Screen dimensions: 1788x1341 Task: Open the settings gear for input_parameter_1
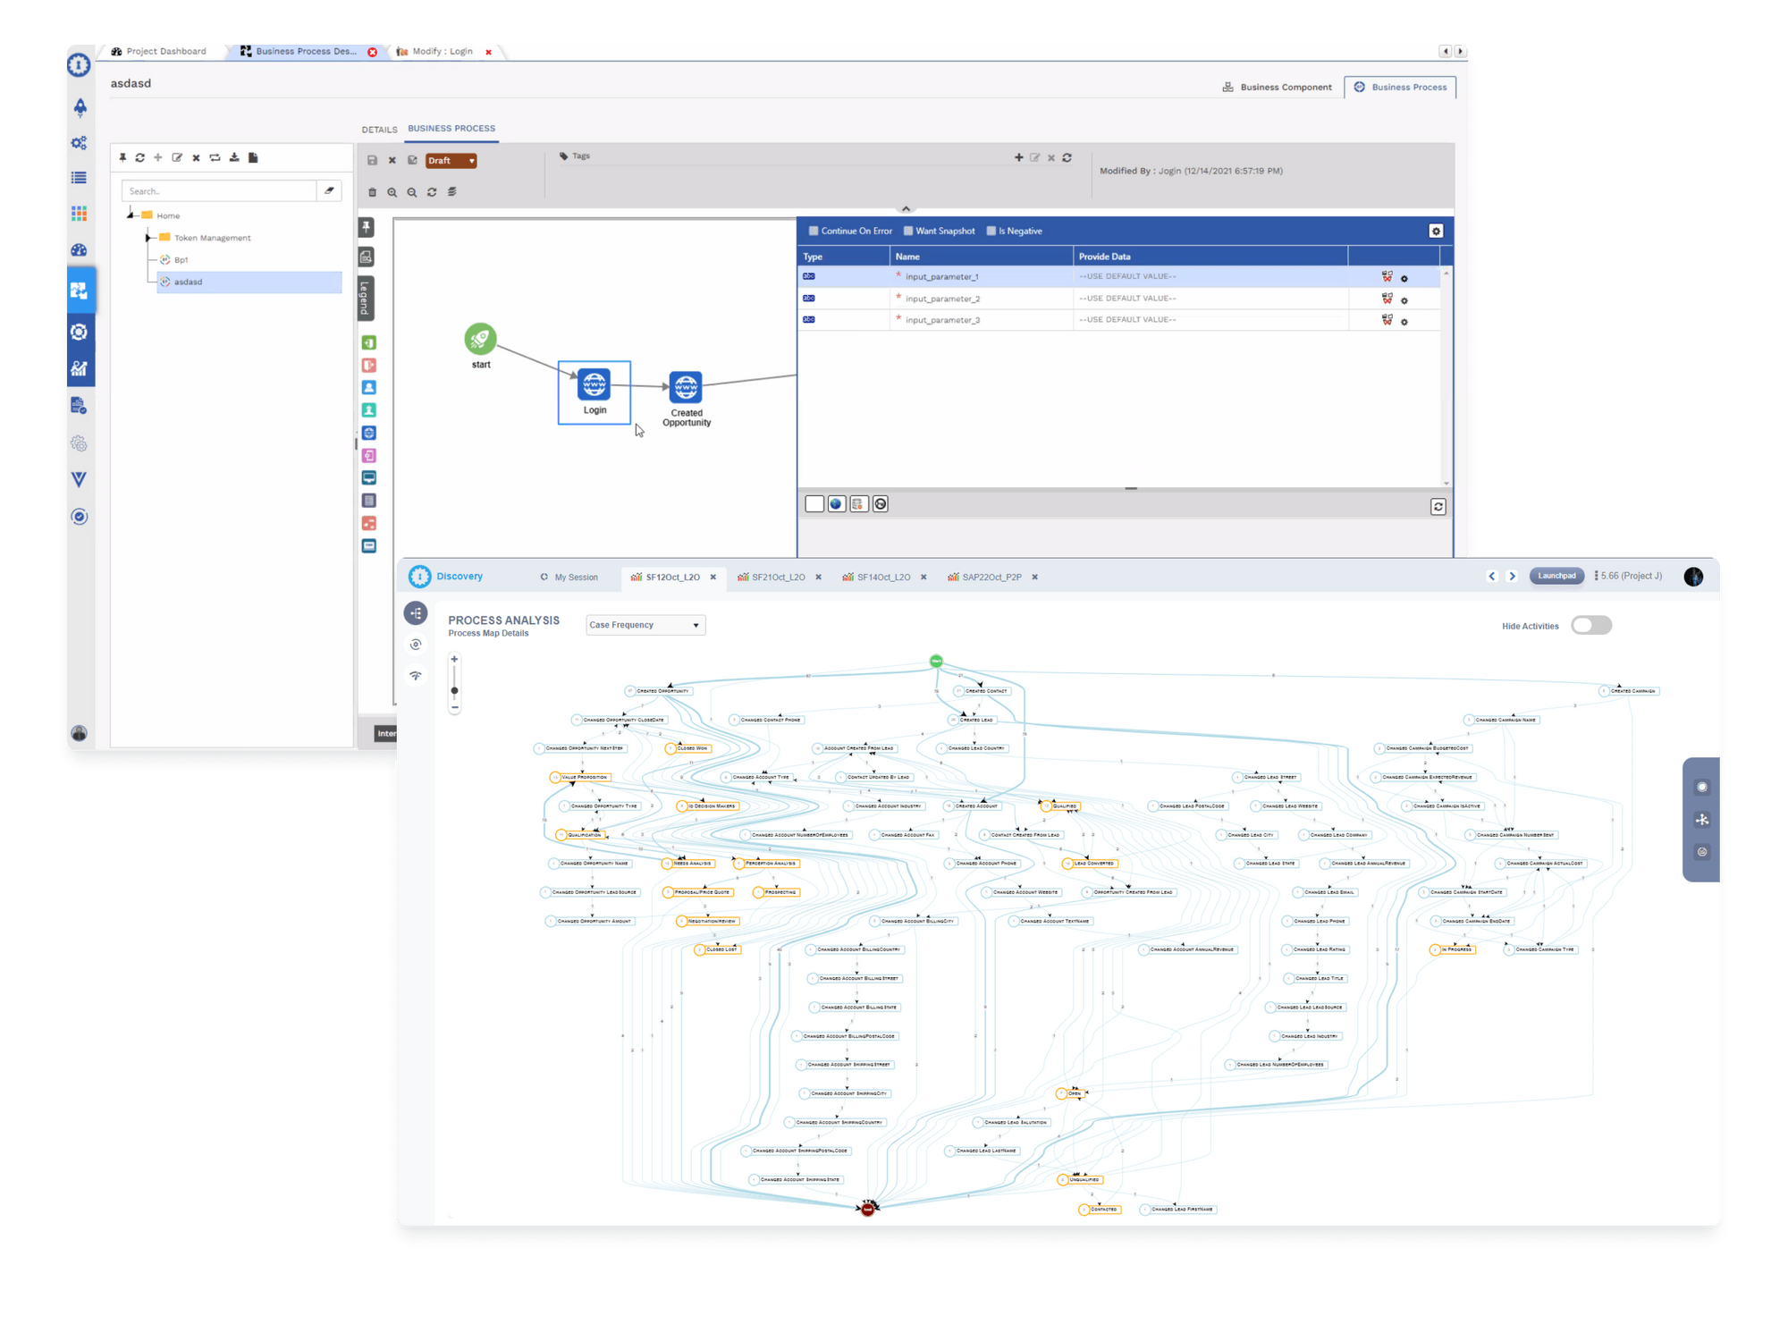point(1405,277)
